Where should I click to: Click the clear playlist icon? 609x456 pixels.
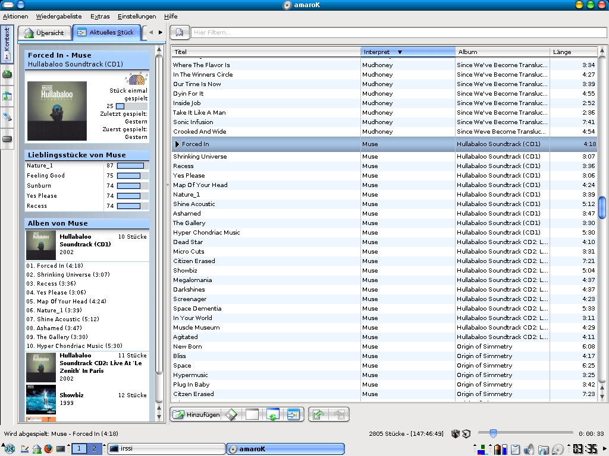(x=252, y=415)
